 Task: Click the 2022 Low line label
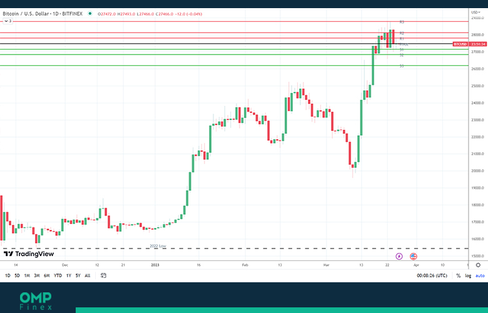(x=158, y=246)
